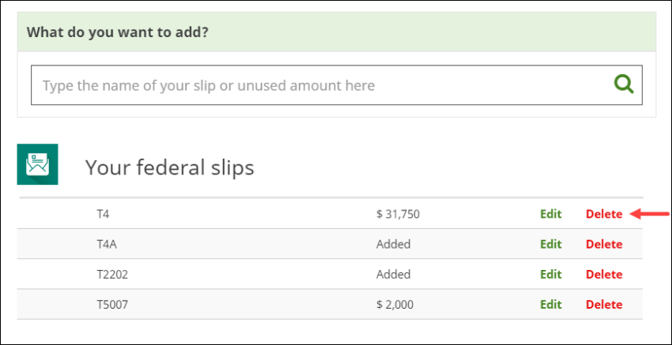The height and width of the screenshot is (345, 672).
Task: Delete the T4A slip
Action: [604, 244]
